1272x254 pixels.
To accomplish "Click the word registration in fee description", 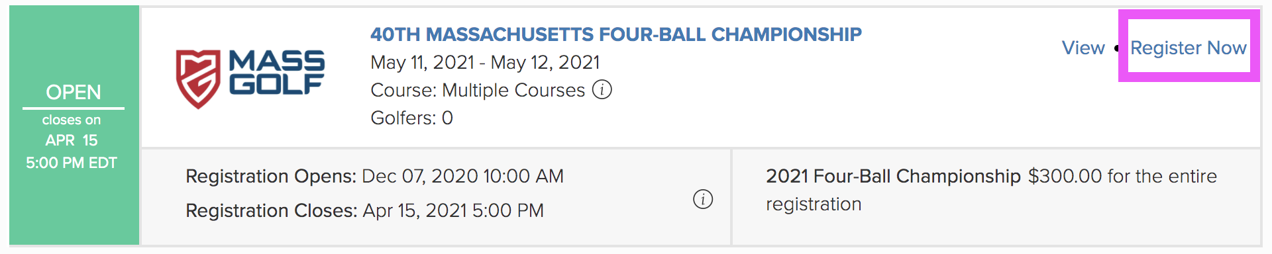I will (814, 204).
